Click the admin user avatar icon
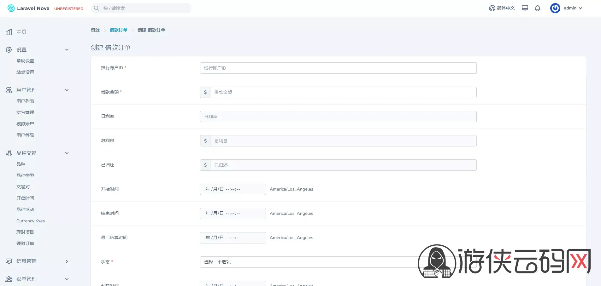 pos(555,8)
